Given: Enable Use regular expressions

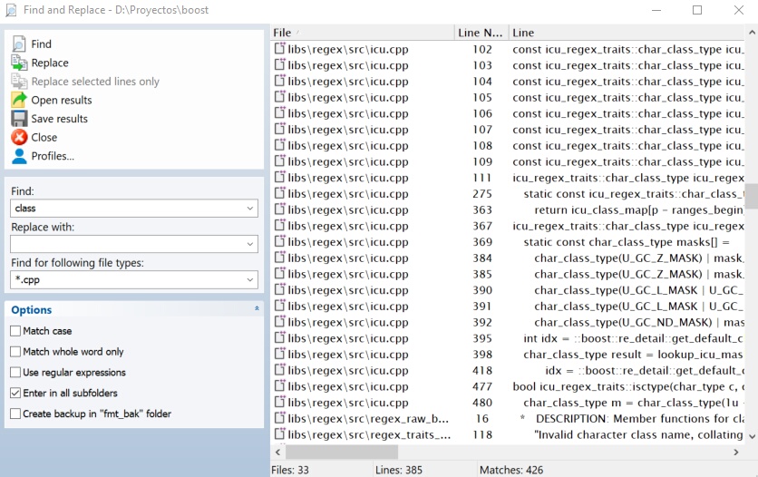Looking at the screenshot, I should pyautogui.click(x=15, y=372).
